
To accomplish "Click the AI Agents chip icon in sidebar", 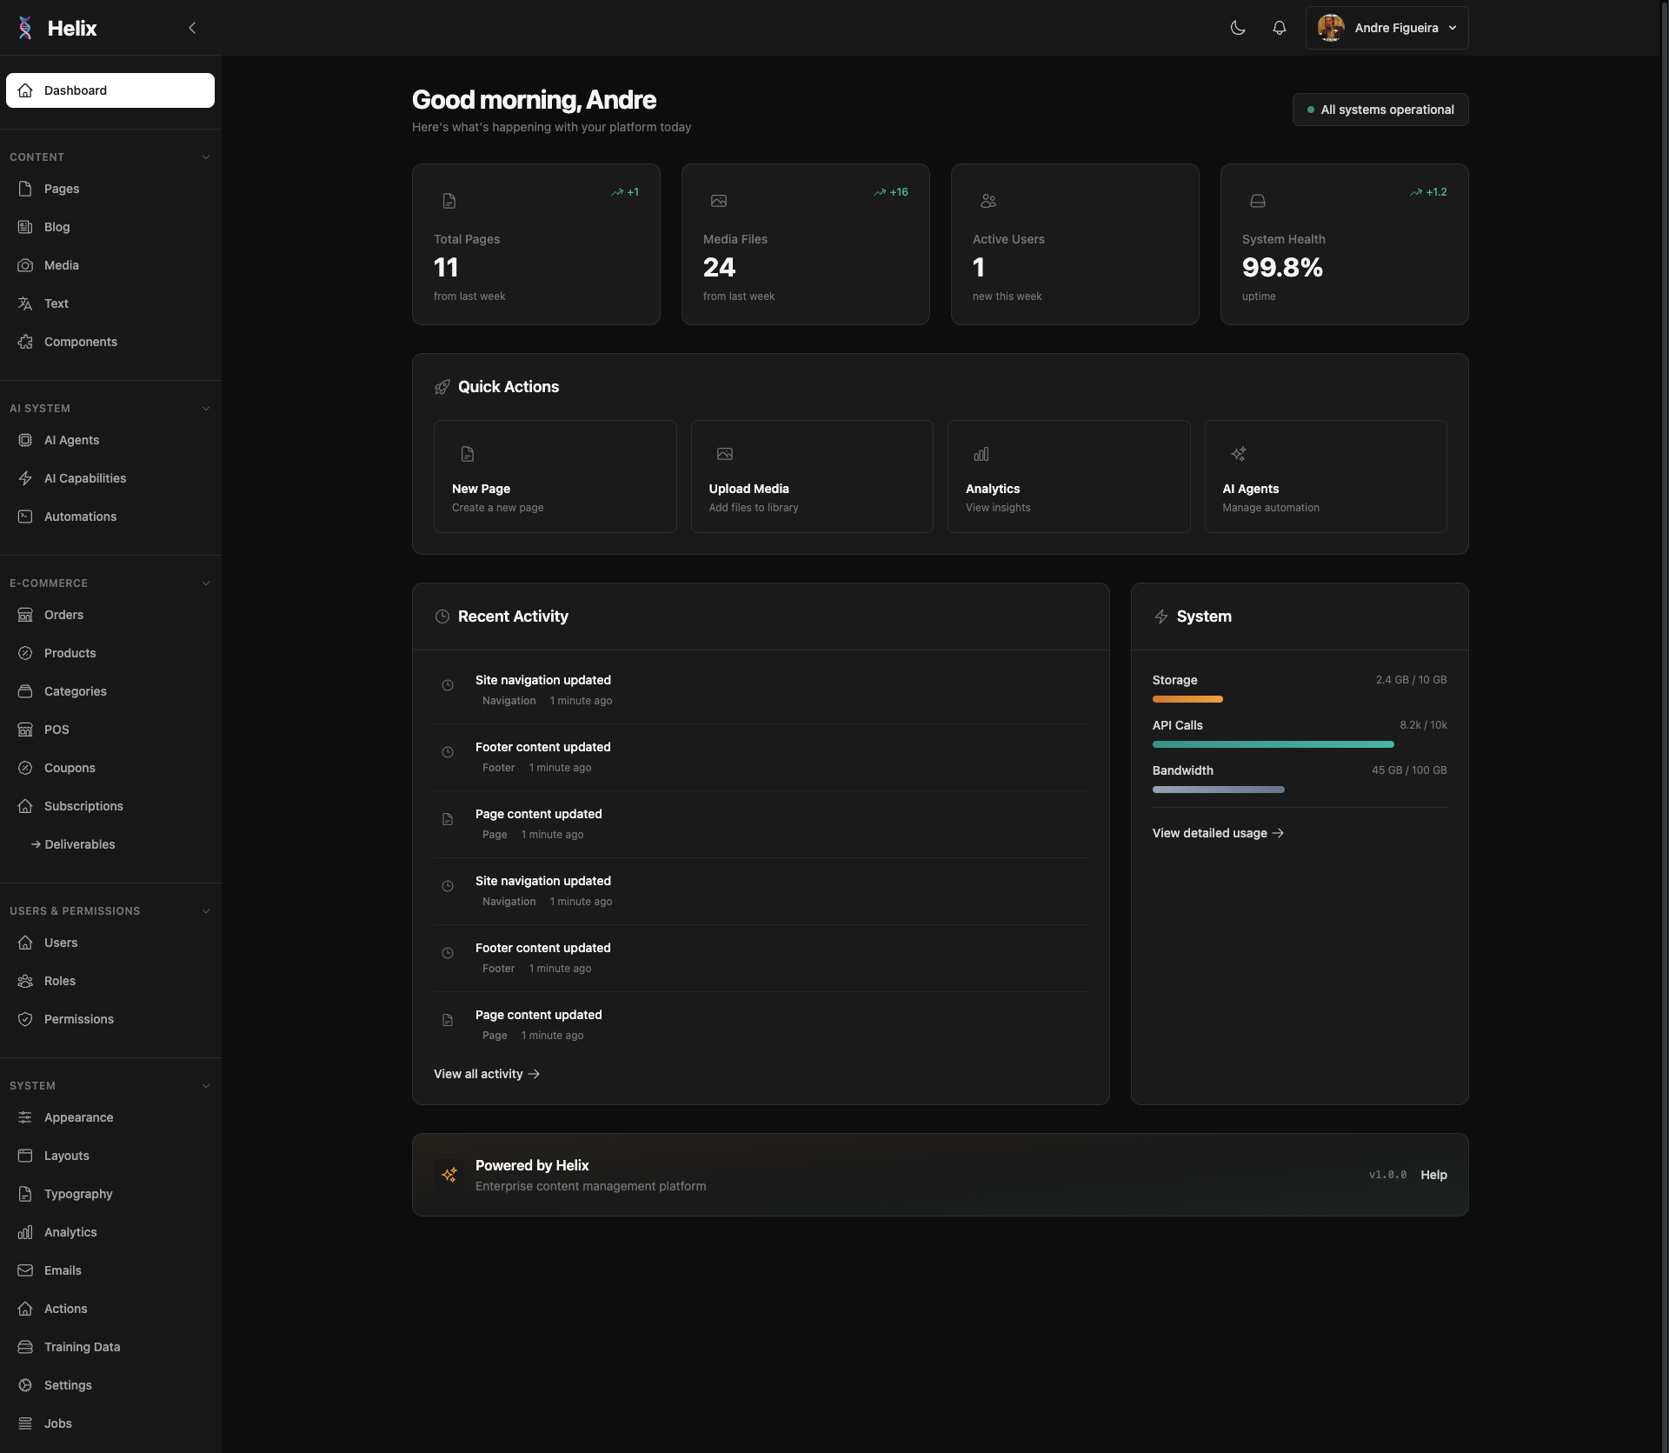I will (x=25, y=440).
